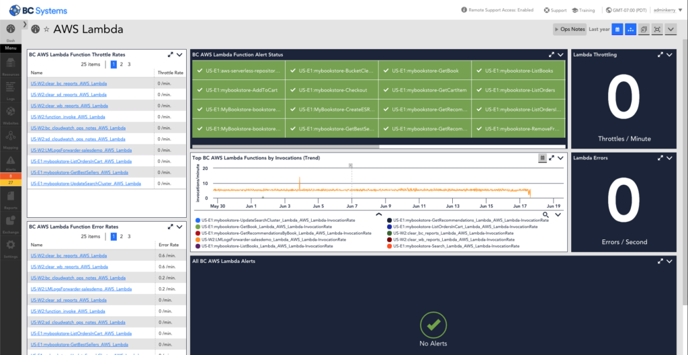Click the Remote Support Access info icon

pyautogui.click(x=464, y=9)
